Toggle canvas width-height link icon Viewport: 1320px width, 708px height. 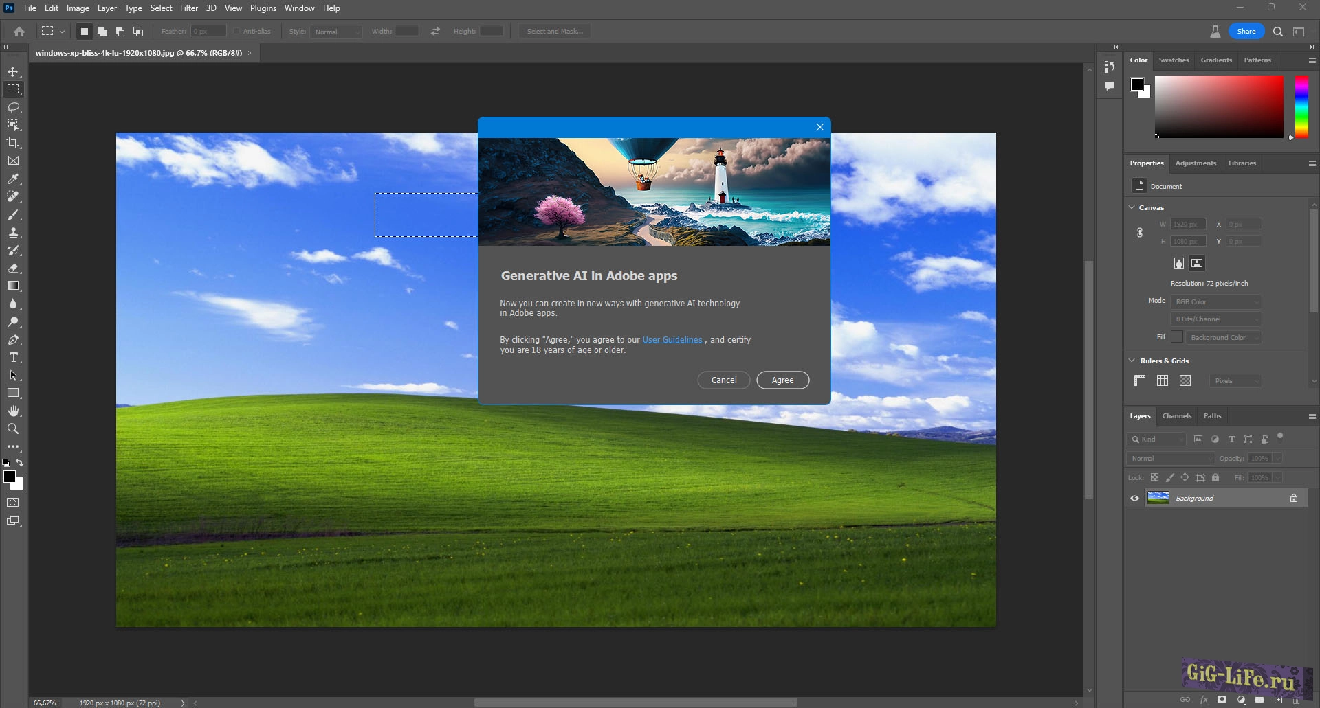1140,233
